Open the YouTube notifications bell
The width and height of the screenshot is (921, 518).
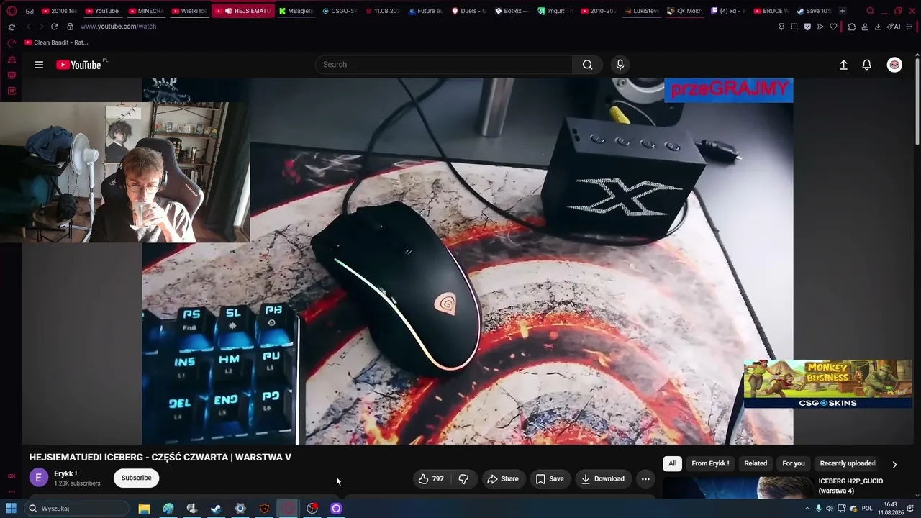(x=867, y=65)
